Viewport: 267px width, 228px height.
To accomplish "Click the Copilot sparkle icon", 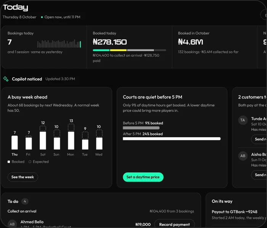I will (x=6, y=79).
